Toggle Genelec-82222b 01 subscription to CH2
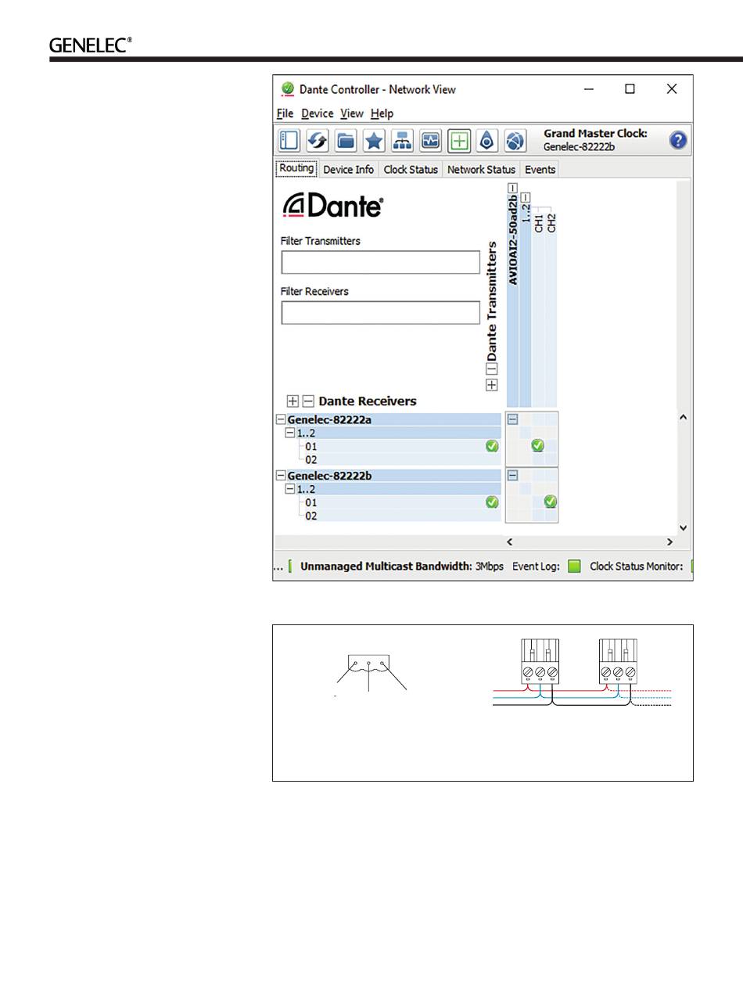Viewport: 743px width, 989px height. tap(551, 502)
